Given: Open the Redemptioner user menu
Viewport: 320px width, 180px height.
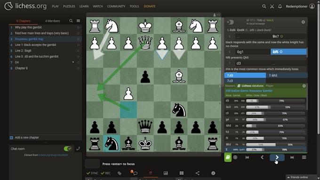Looking at the screenshot, I should pyautogui.click(x=300, y=6).
